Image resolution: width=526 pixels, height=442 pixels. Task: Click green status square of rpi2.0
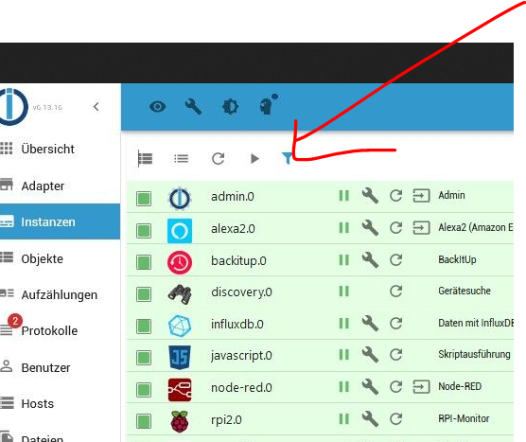144,421
